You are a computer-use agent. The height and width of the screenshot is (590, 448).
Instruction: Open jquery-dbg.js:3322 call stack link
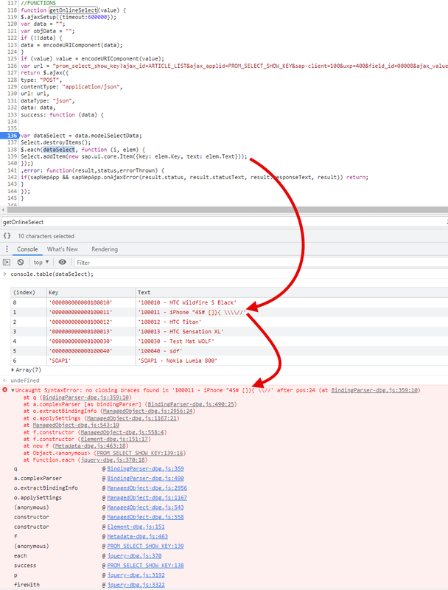[x=136, y=585]
